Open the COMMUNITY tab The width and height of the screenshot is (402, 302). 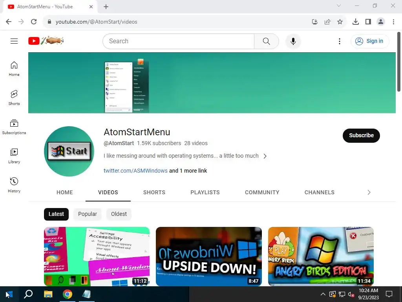click(262, 192)
